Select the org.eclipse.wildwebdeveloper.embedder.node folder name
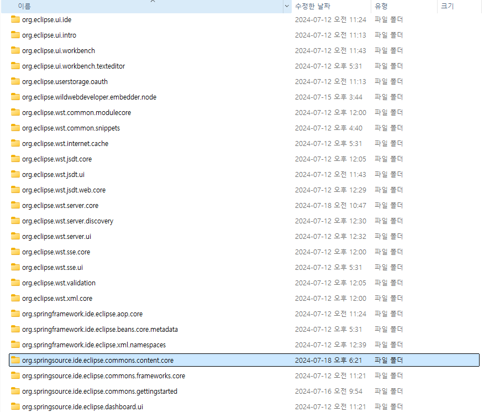Screen dimensions: 484x412 tap(89, 97)
